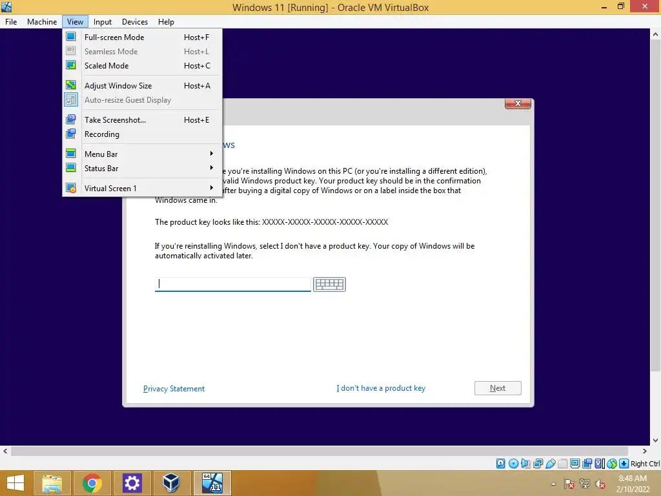661x496 pixels.
Task: Open the Help menu
Action: click(x=166, y=21)
